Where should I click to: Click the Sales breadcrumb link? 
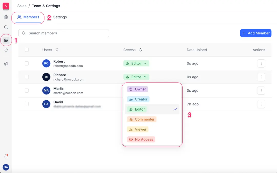[22, 6]
